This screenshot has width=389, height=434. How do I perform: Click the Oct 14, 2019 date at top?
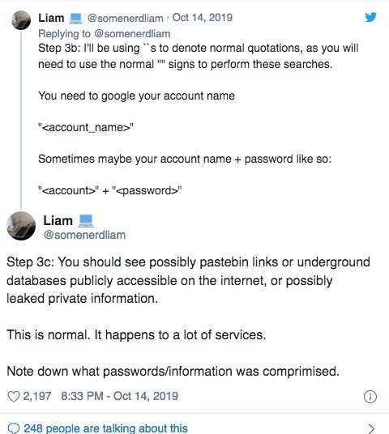coord(203,18)
